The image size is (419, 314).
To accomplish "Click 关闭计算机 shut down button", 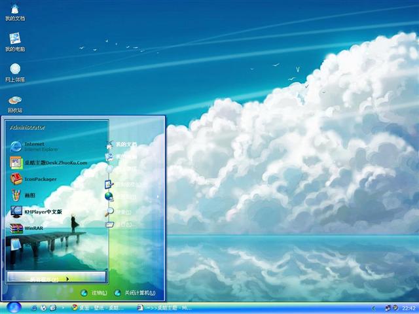I will click(135, 293).
